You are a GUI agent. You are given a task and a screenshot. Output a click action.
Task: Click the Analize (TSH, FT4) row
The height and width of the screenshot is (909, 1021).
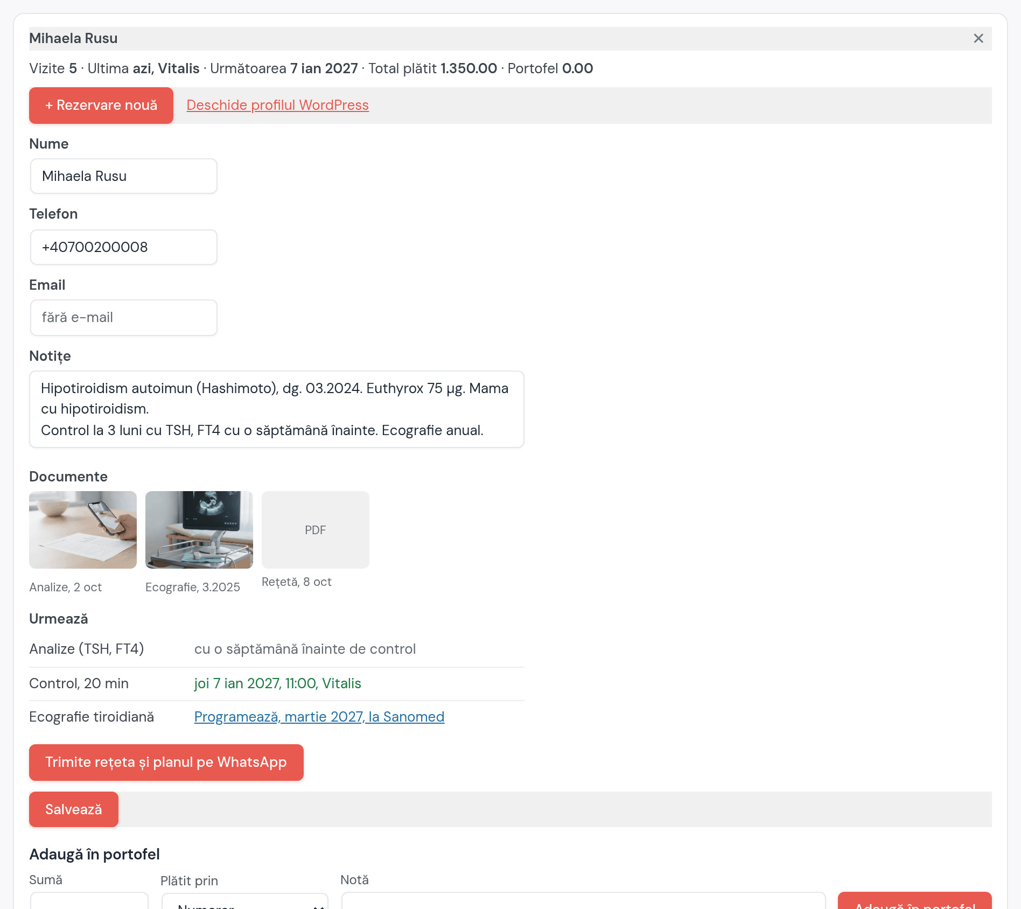click(277, 649)
